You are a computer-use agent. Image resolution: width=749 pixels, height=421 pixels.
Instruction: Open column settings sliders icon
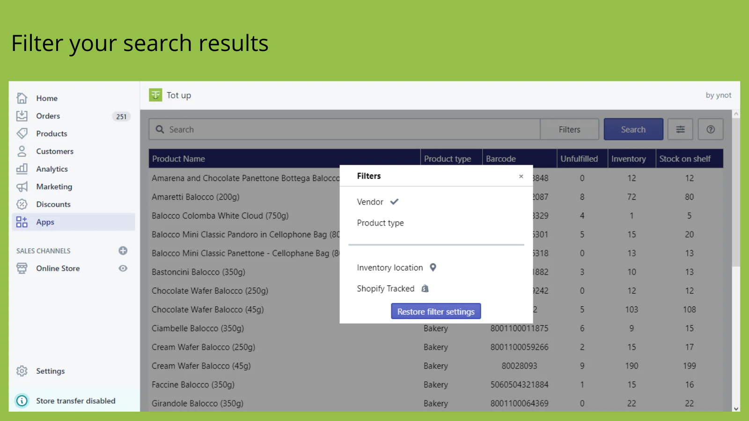pos(681,129)
